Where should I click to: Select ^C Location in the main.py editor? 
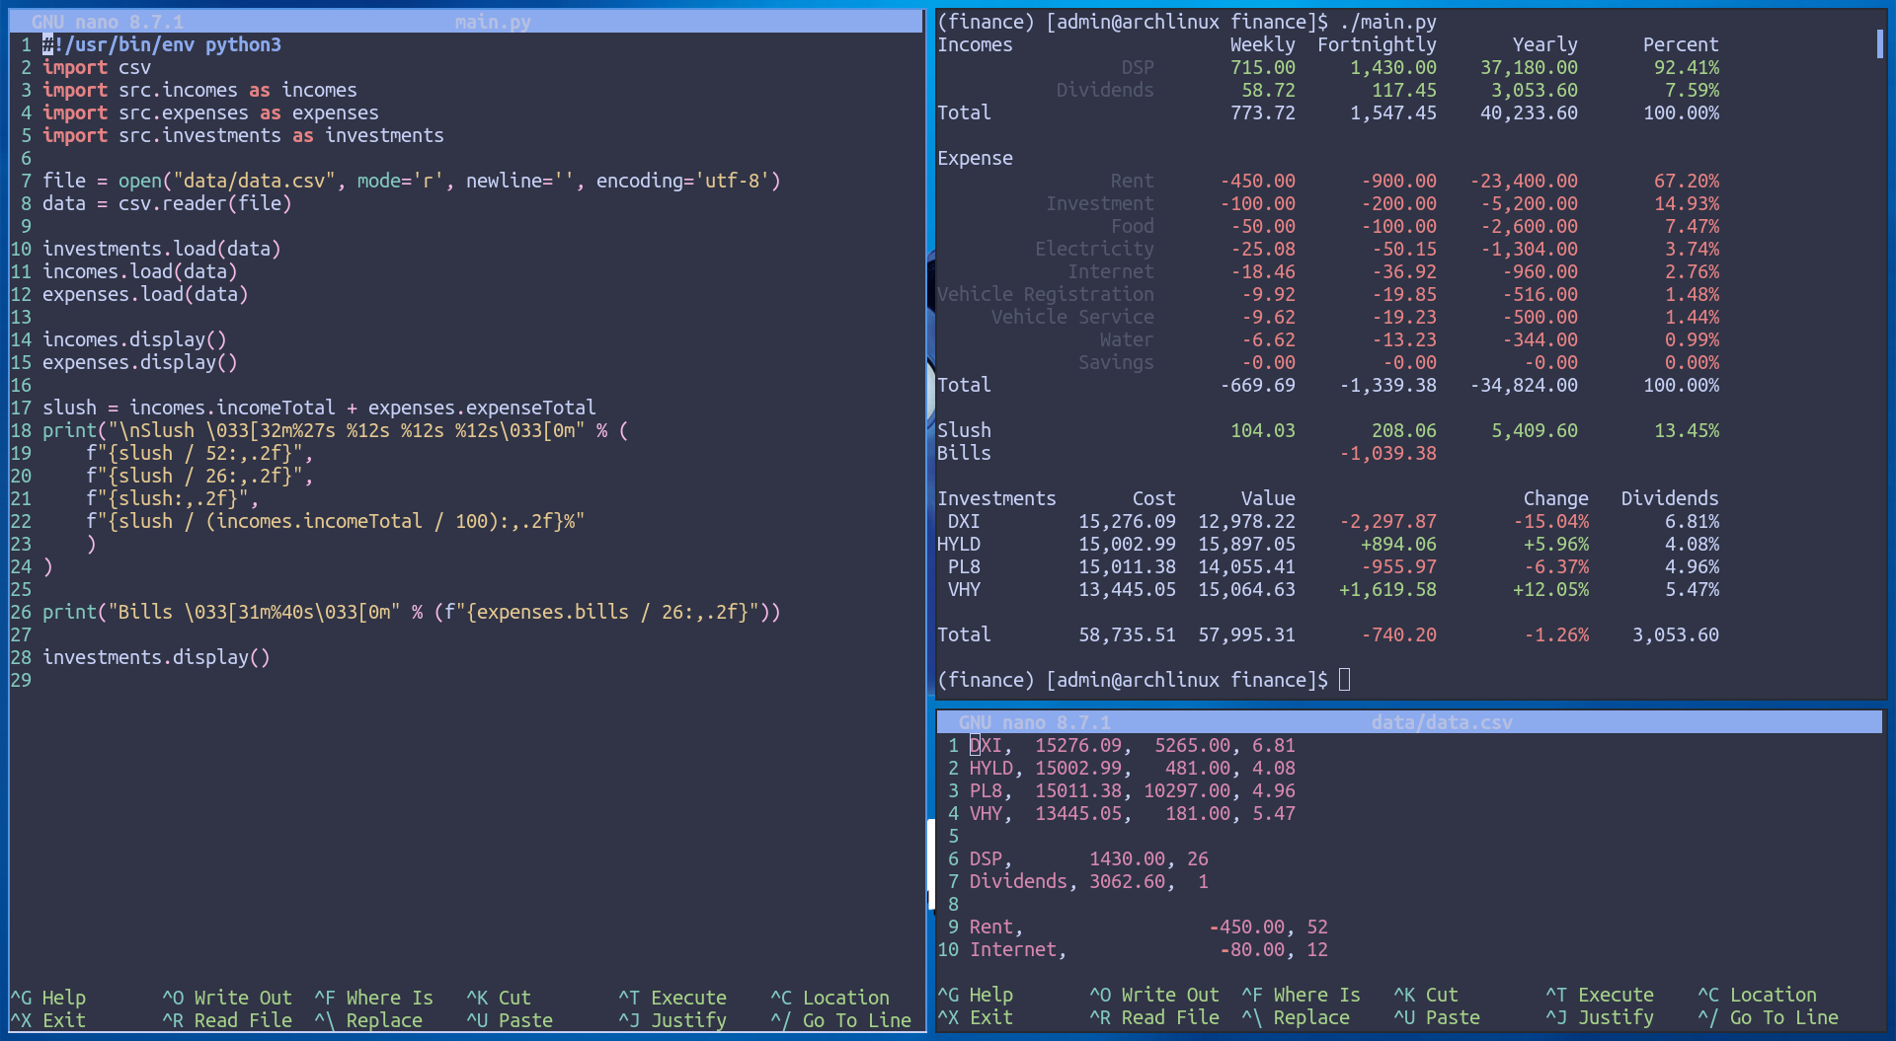[830, 998]
